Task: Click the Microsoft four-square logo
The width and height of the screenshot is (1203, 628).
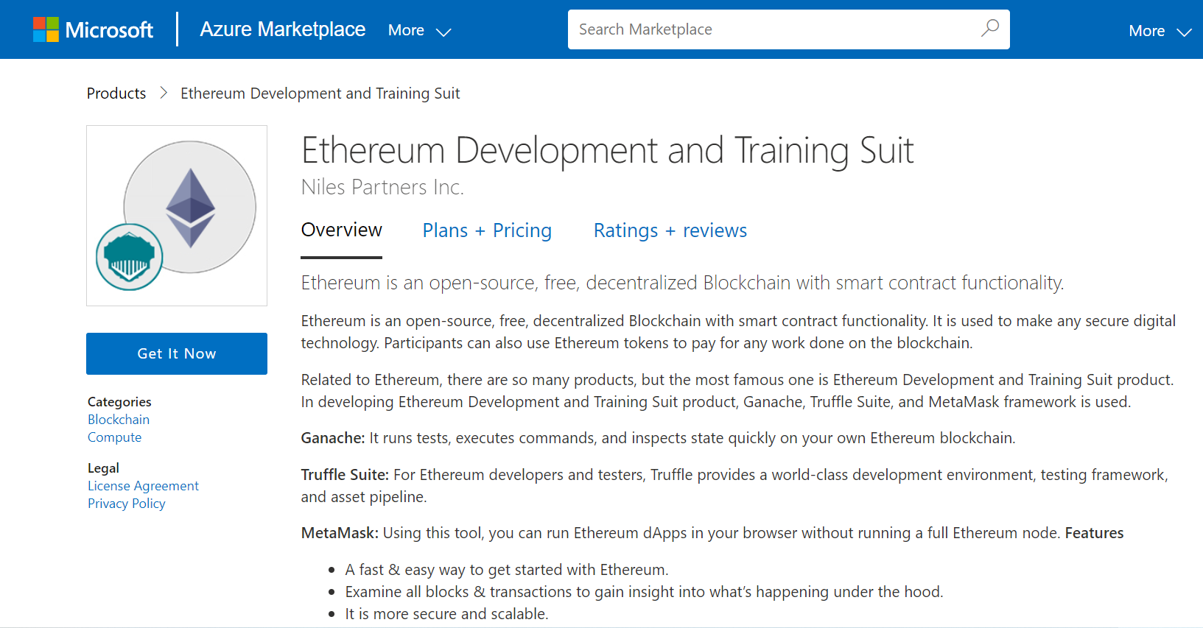Action: coord(46,29)
